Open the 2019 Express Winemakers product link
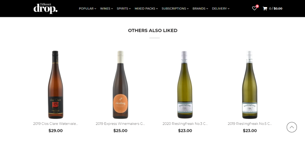 pyautogui.click(x=120, y=124)
